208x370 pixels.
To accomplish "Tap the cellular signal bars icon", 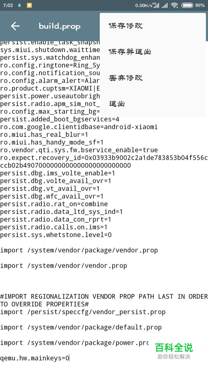I will (165, 5).
